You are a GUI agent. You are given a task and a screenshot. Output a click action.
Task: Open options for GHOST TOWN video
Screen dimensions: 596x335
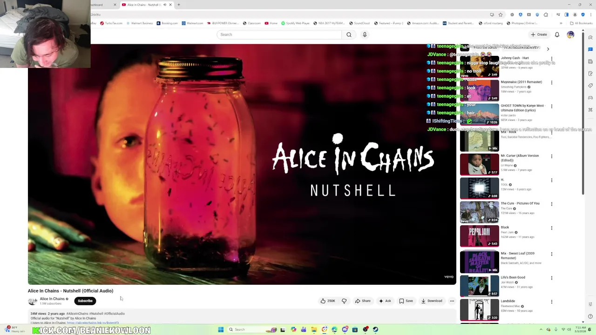tap(552, 107)
